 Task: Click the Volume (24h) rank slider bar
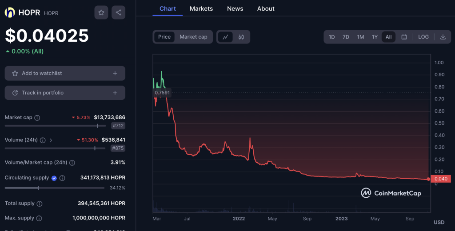[55, 149]
